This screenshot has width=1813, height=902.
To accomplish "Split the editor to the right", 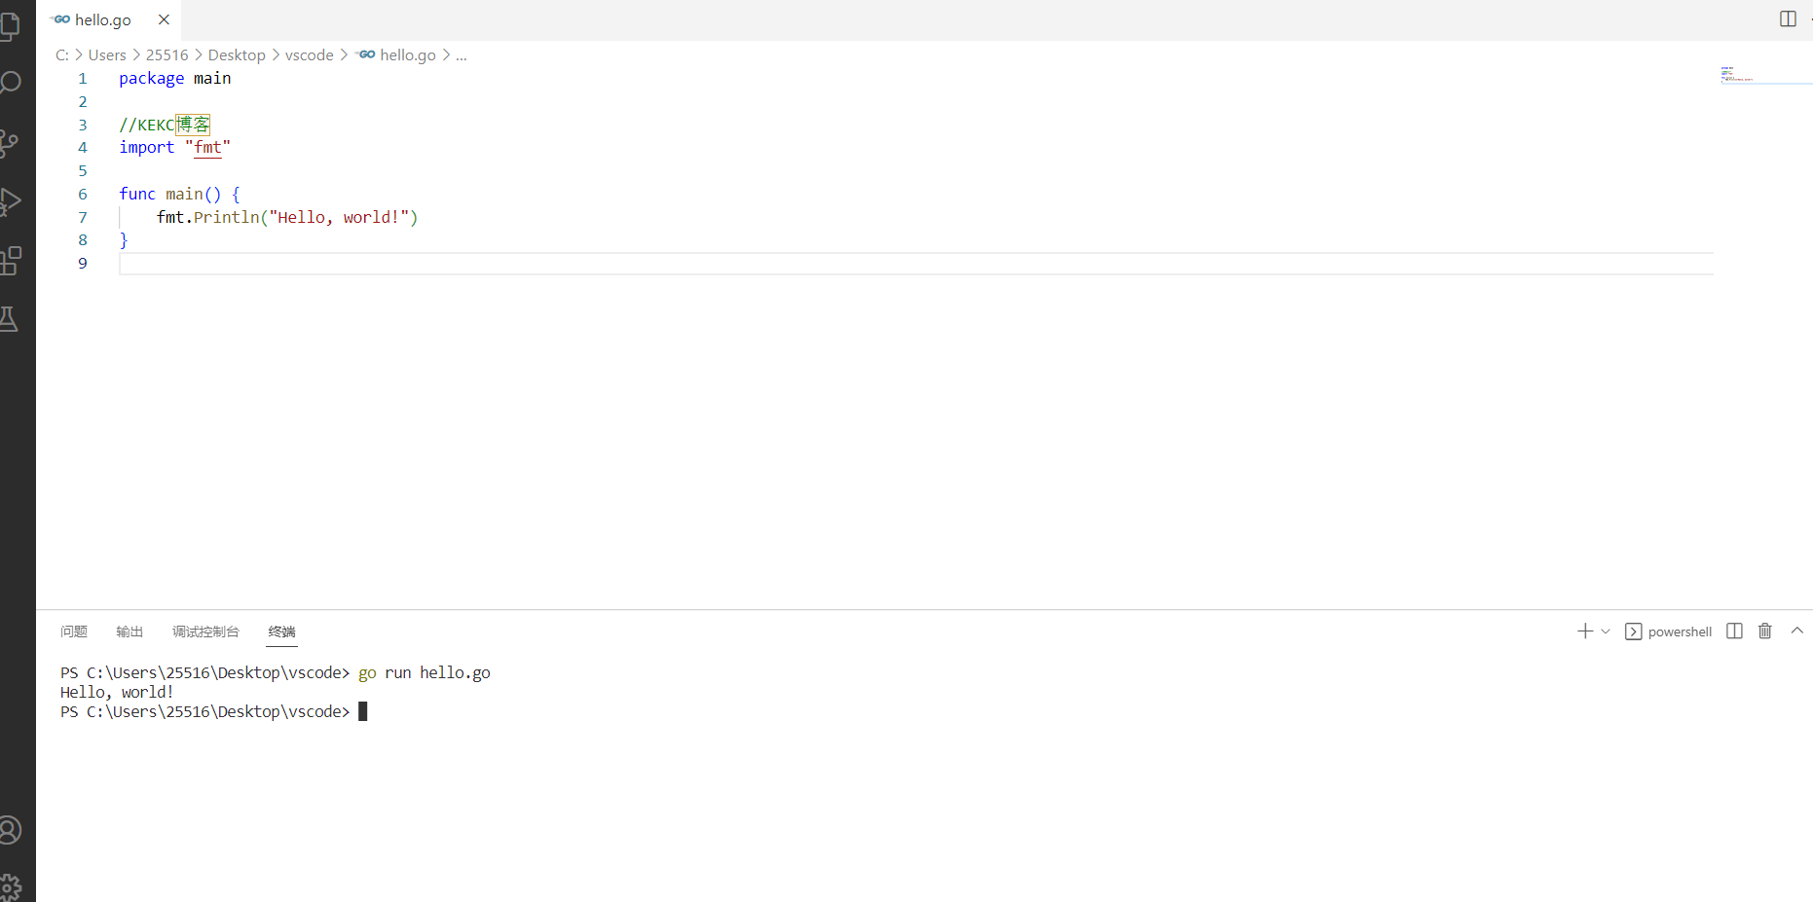I will point(1788,19).
